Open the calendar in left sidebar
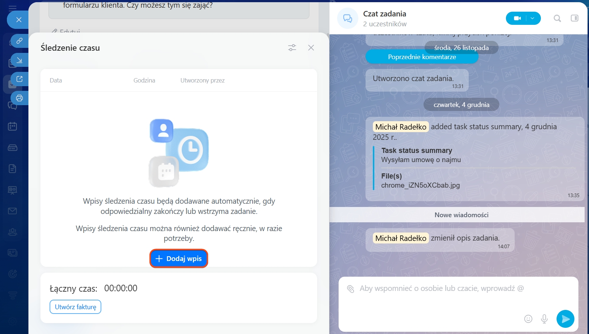The width and height of the screenshot is (589, 334). (12, 127)
